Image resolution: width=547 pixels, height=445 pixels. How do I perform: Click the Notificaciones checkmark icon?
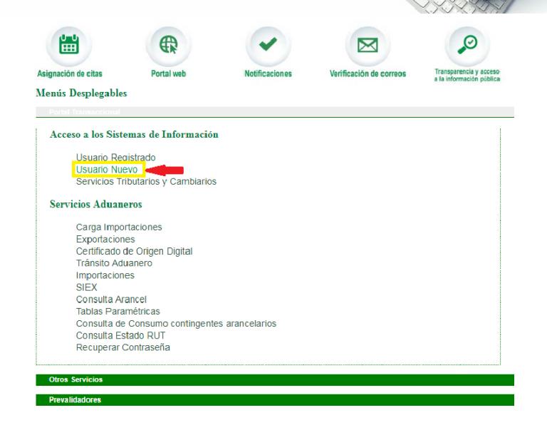[x=268, y=45]
